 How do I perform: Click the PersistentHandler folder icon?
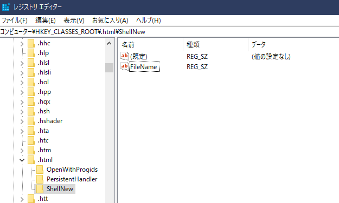(40, 179)
